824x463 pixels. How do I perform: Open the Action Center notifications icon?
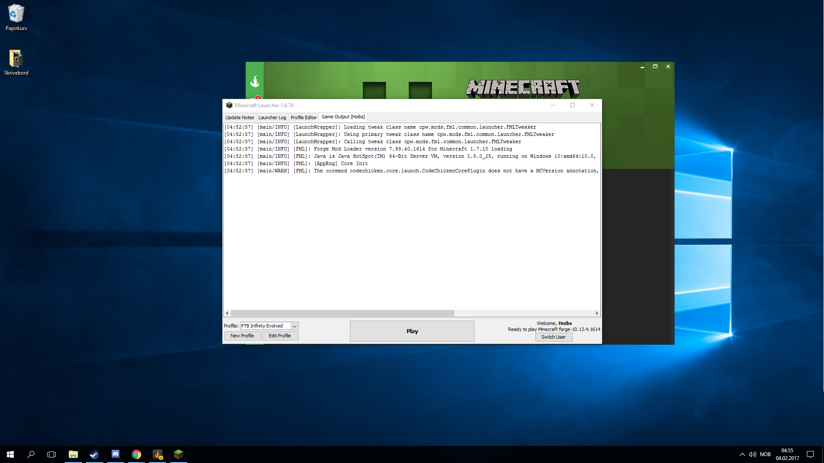click(810, 454)
